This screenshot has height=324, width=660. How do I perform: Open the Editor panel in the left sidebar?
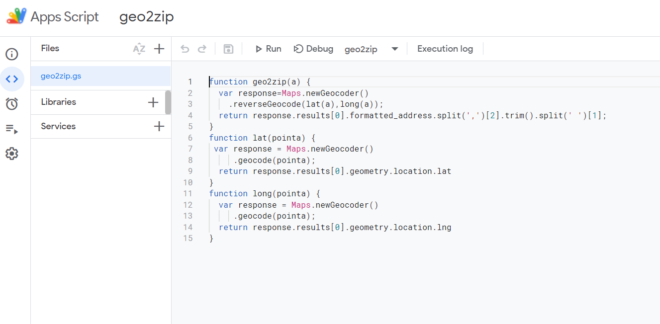pyautogui.click(x=12, y=79)
